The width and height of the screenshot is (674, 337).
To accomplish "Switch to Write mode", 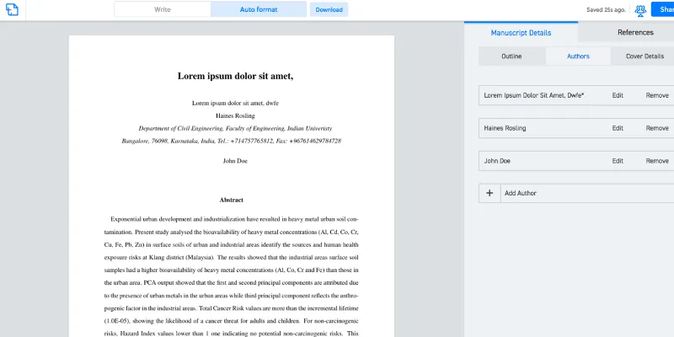I will 163,10.
